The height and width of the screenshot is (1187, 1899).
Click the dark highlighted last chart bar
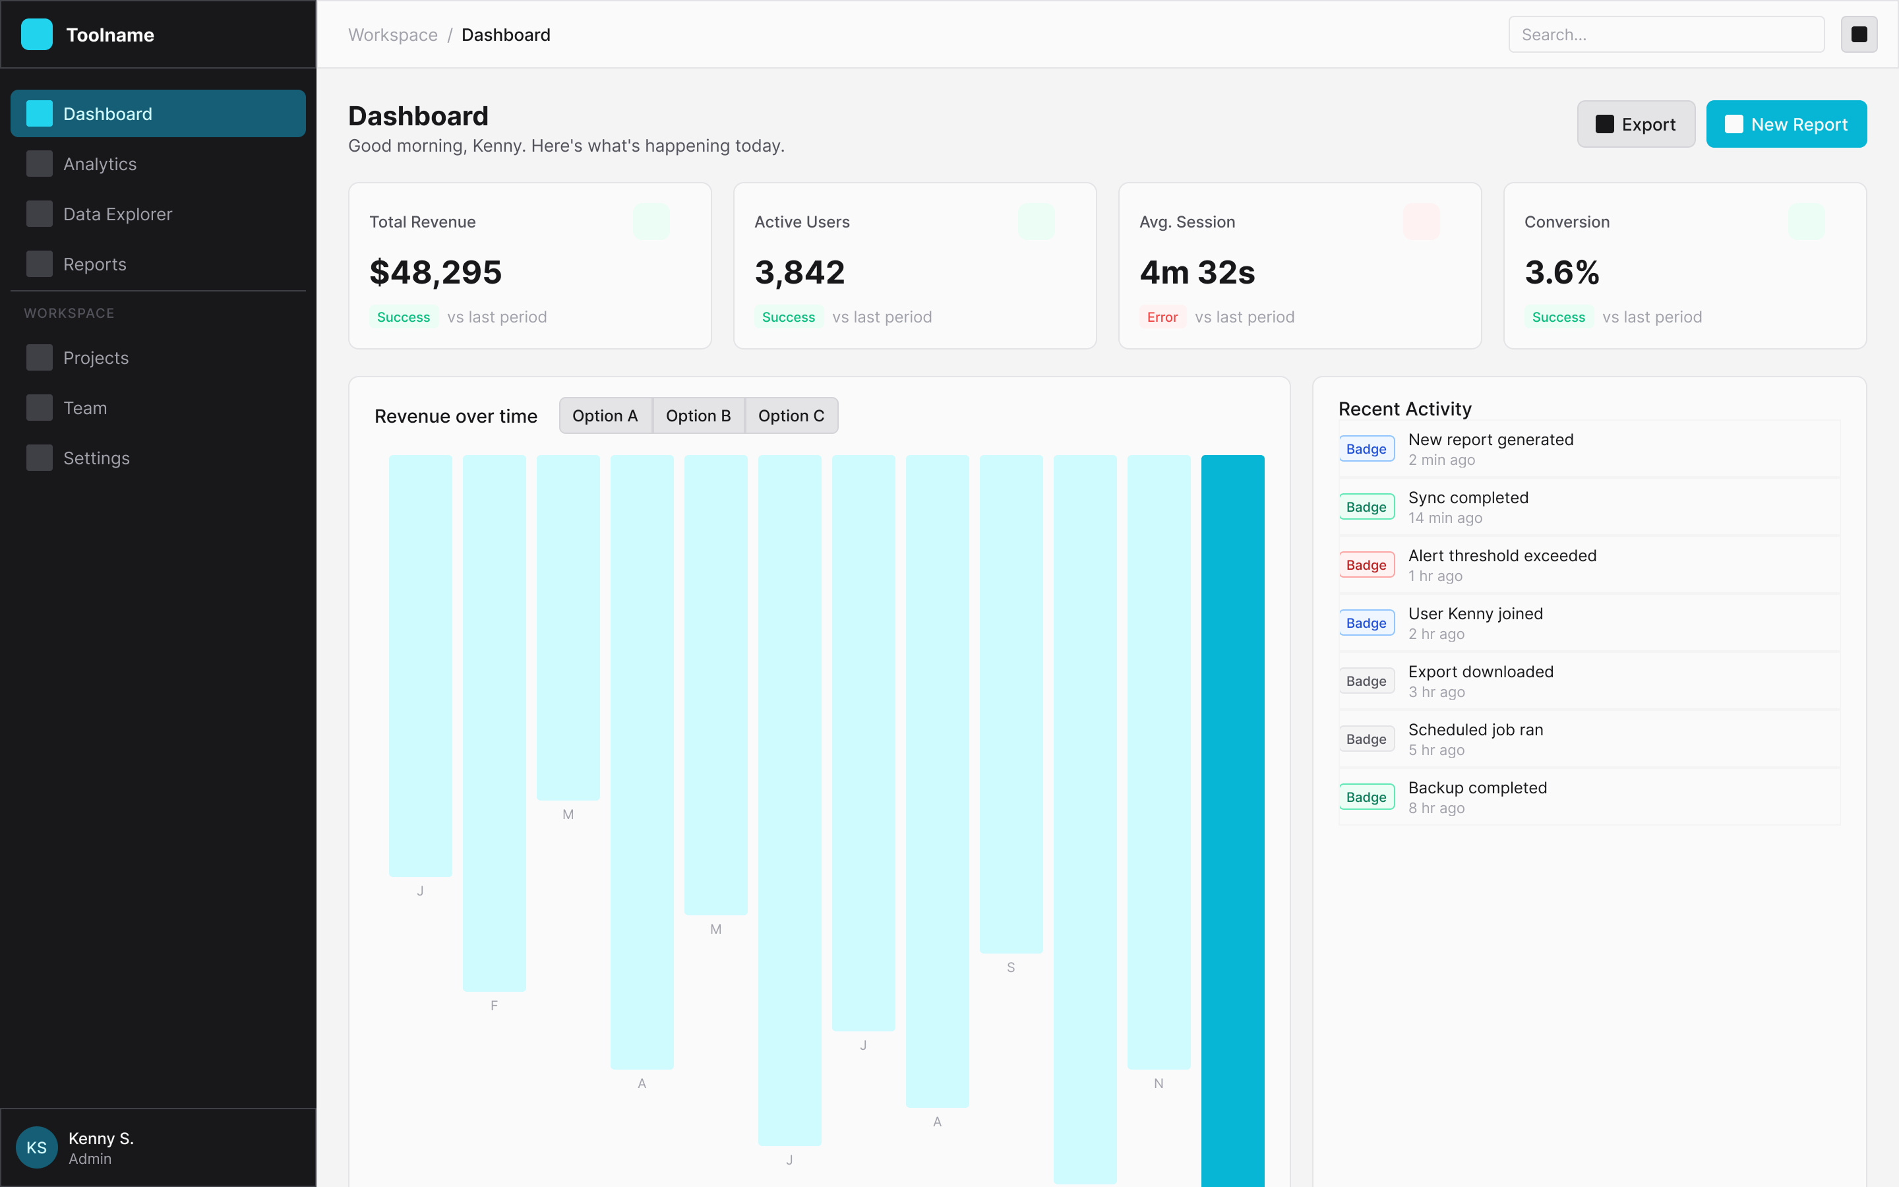(1232, 816)
